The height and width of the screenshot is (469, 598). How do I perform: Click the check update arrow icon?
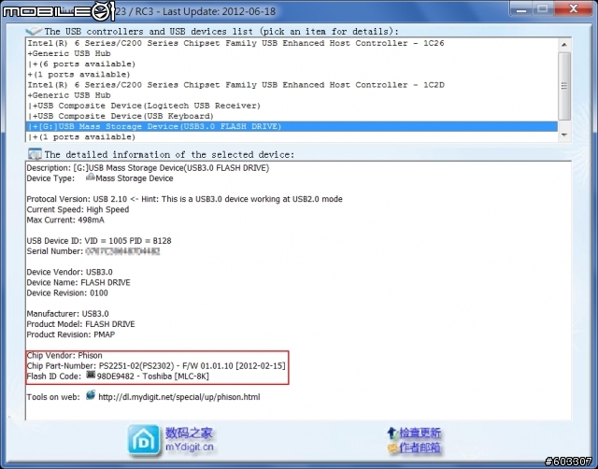click(392, 433)
